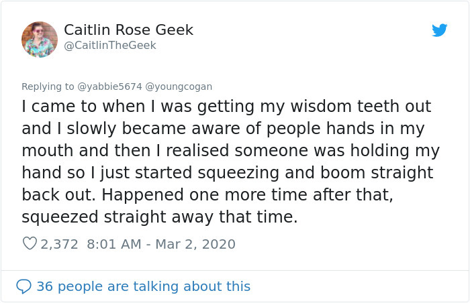Click the speech bubble reply icon
This screenshot has width=470, height=303.
click(x=23, y=286)
